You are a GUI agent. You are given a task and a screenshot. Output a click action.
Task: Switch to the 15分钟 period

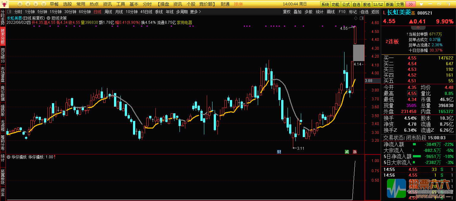tap(55, 12)
